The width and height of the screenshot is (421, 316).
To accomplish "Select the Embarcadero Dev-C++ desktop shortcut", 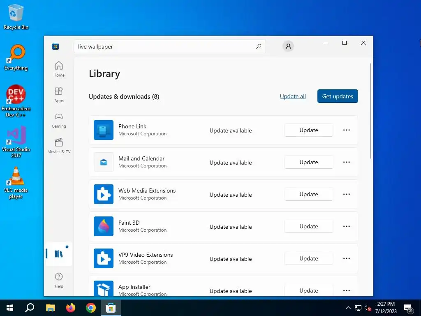I will [x=16, y=101].
